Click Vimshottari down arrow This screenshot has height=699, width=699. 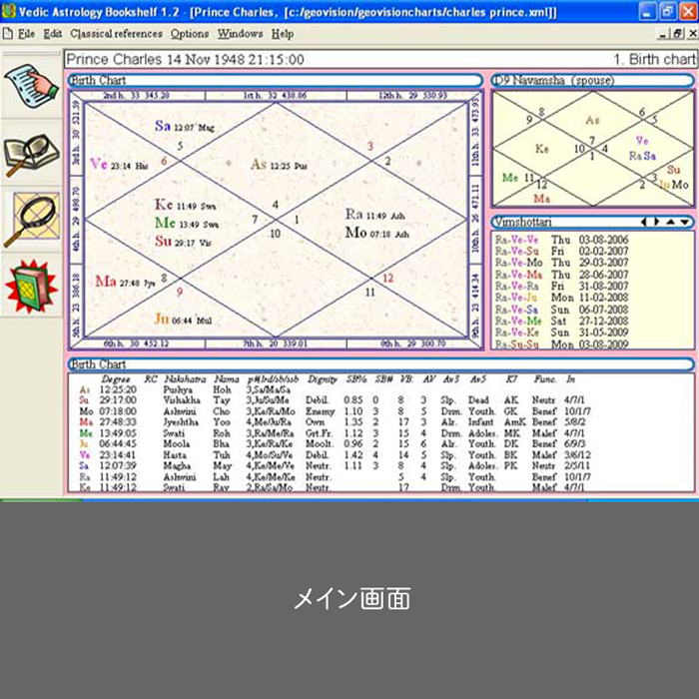point(685,222)
